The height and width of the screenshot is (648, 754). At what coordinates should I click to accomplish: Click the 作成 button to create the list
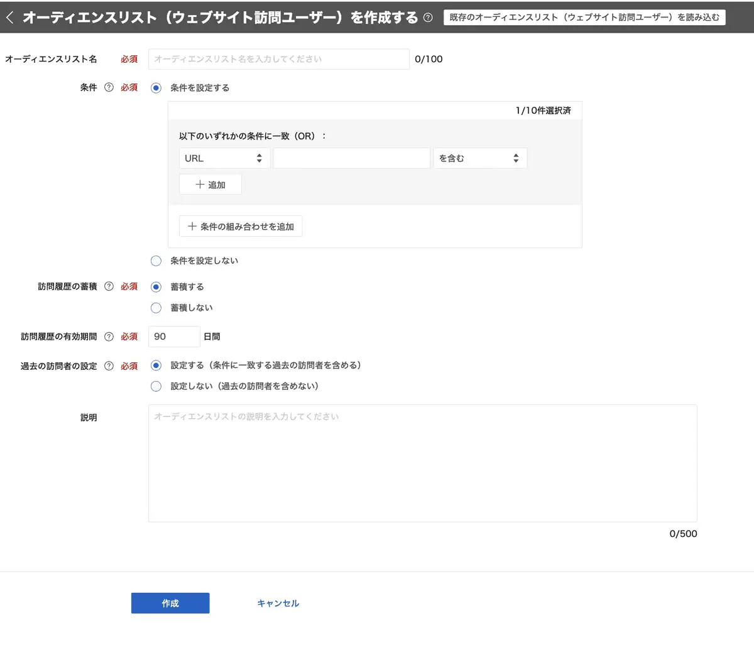coord(170,602)
